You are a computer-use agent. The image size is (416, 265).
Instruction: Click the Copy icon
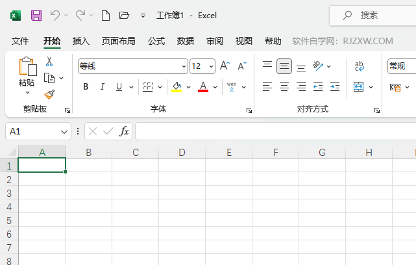point(49,78)
